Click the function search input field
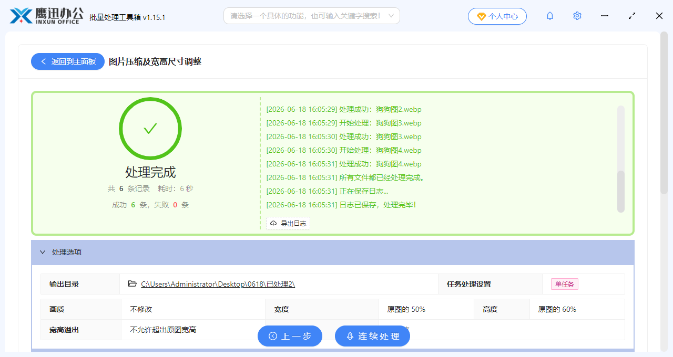 coord(312,16)
